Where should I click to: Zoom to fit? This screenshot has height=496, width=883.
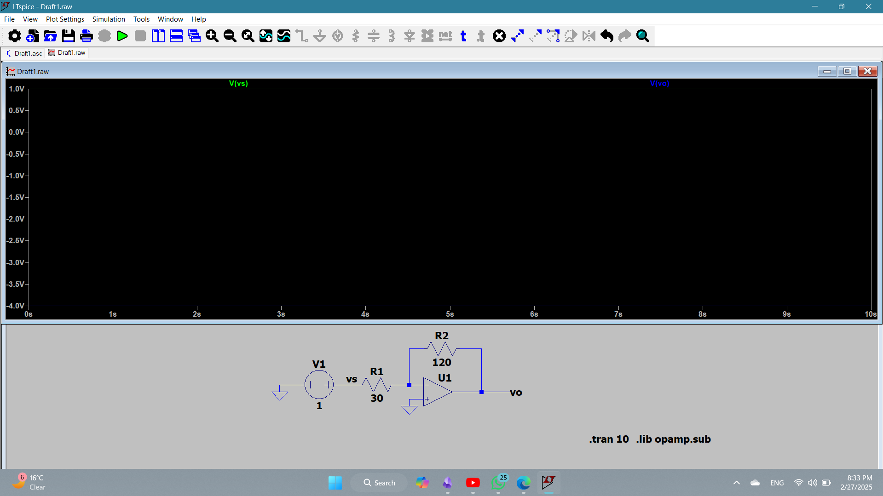pos(248,36)
